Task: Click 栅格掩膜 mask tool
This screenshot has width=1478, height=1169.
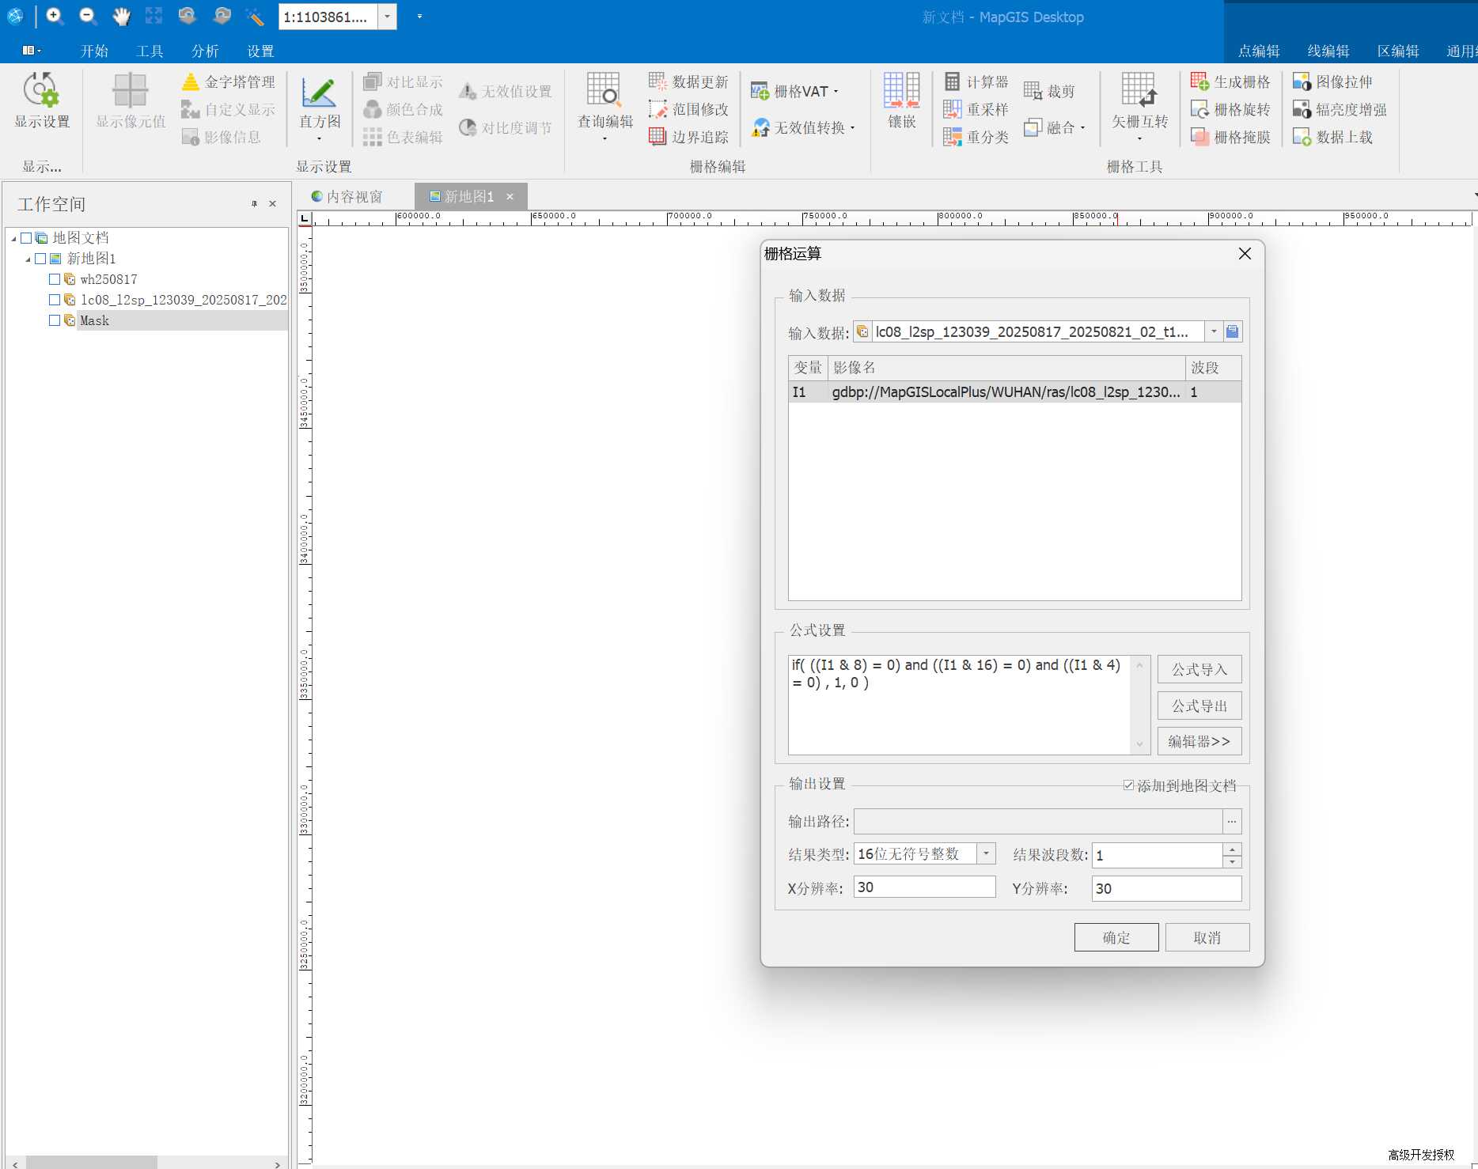Action: tap(1231, 138)
